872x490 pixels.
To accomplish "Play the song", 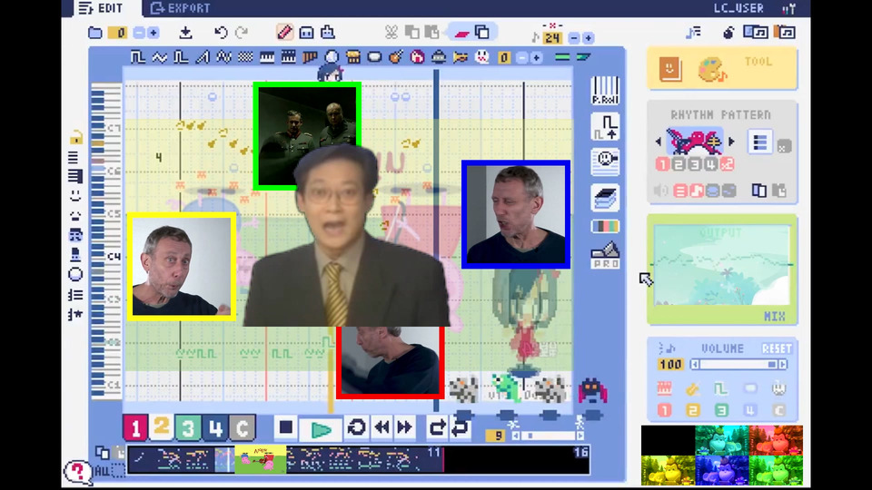I will click(321, 429).
